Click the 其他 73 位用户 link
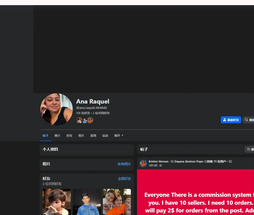This screenshot has width=254, height=215. tap(216, 161)
